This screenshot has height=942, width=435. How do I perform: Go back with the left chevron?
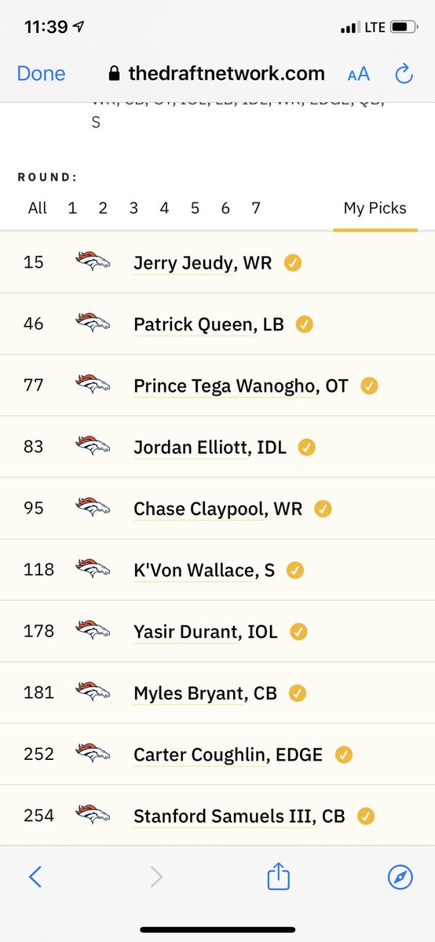point(35,877)
